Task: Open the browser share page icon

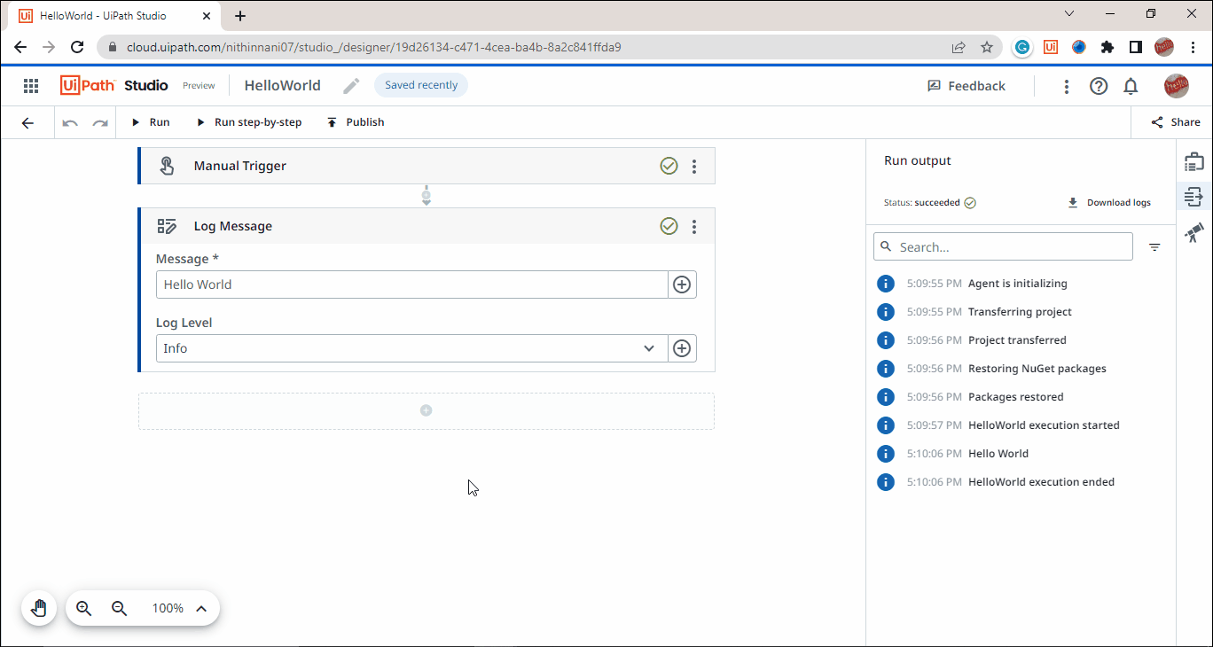Action: pos(959,47)
